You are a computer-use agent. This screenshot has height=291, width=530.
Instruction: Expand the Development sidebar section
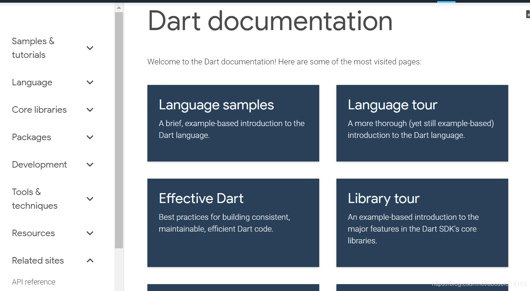click(90, 165)
